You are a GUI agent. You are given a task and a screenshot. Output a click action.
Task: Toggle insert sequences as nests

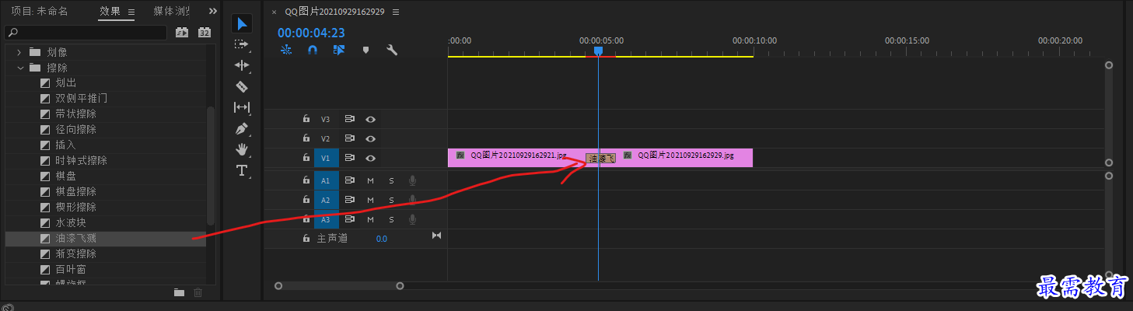point(285,50)
